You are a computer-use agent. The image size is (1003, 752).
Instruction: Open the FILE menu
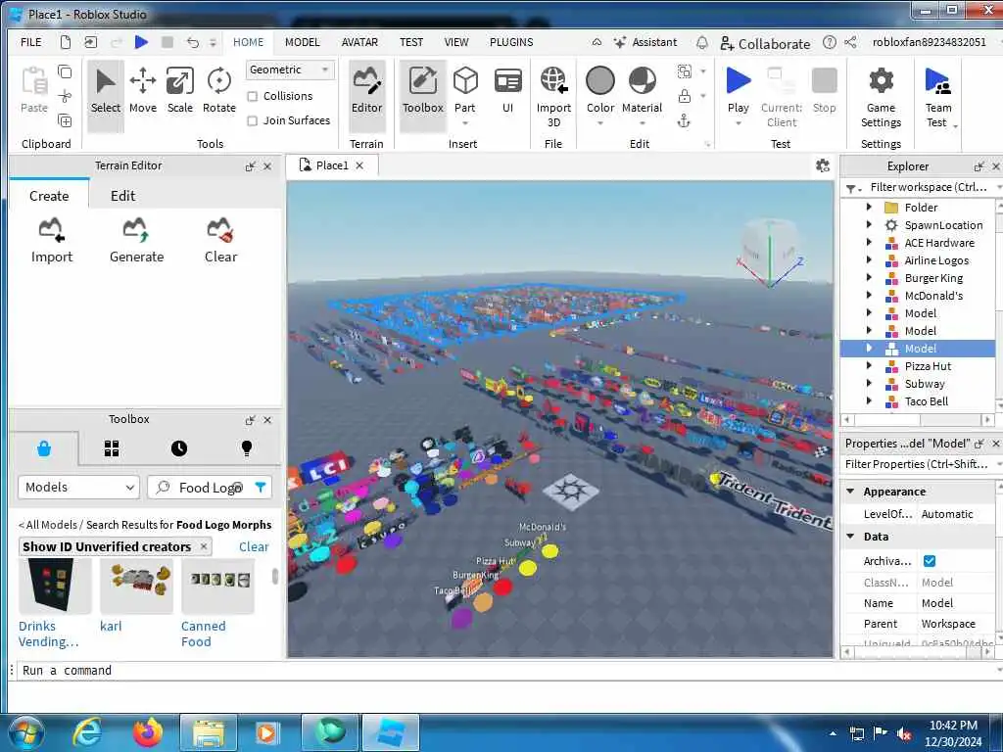point(30,42)
